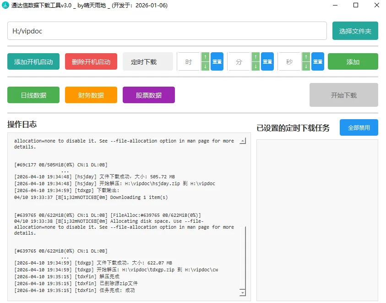Focus the 时 hour input field
This screenshot has width=386, height=303.
189,61
